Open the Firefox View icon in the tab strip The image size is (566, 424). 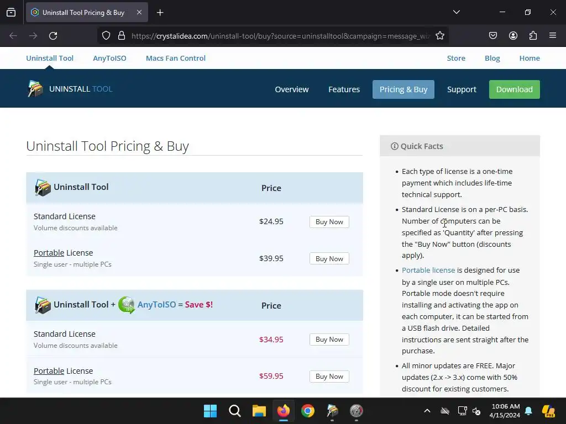click(11, 13)
